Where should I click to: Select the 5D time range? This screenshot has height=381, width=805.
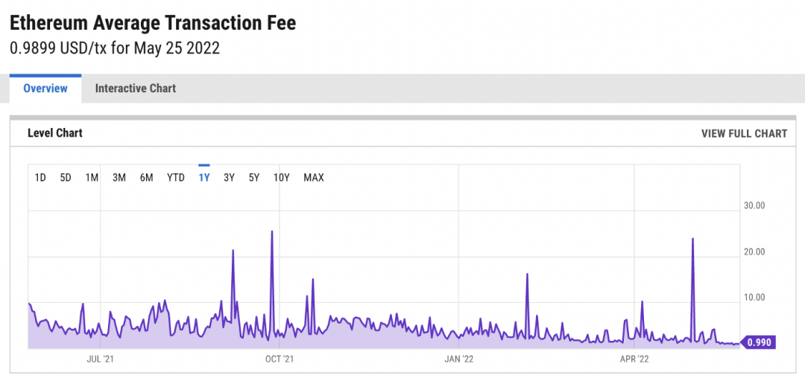pos(66,178)
